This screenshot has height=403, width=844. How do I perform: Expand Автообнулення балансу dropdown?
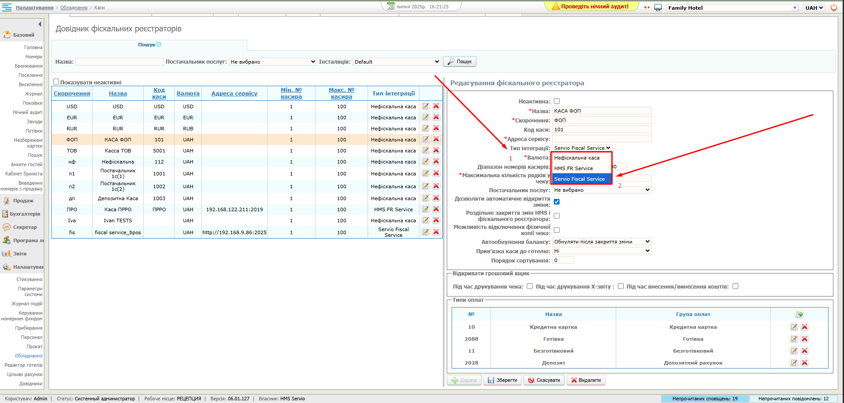click(602, 242)
